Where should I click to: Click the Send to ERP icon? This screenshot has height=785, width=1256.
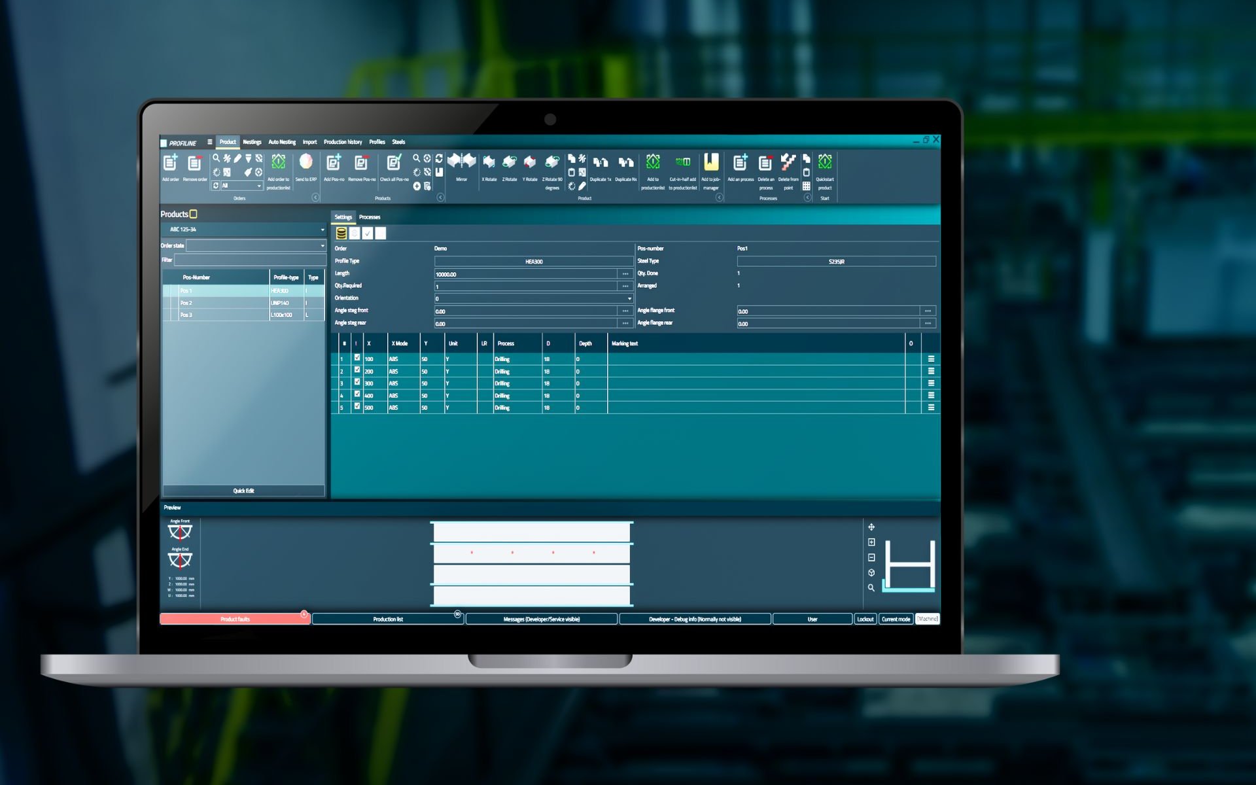pyautogui.click(x=305, y=162)
